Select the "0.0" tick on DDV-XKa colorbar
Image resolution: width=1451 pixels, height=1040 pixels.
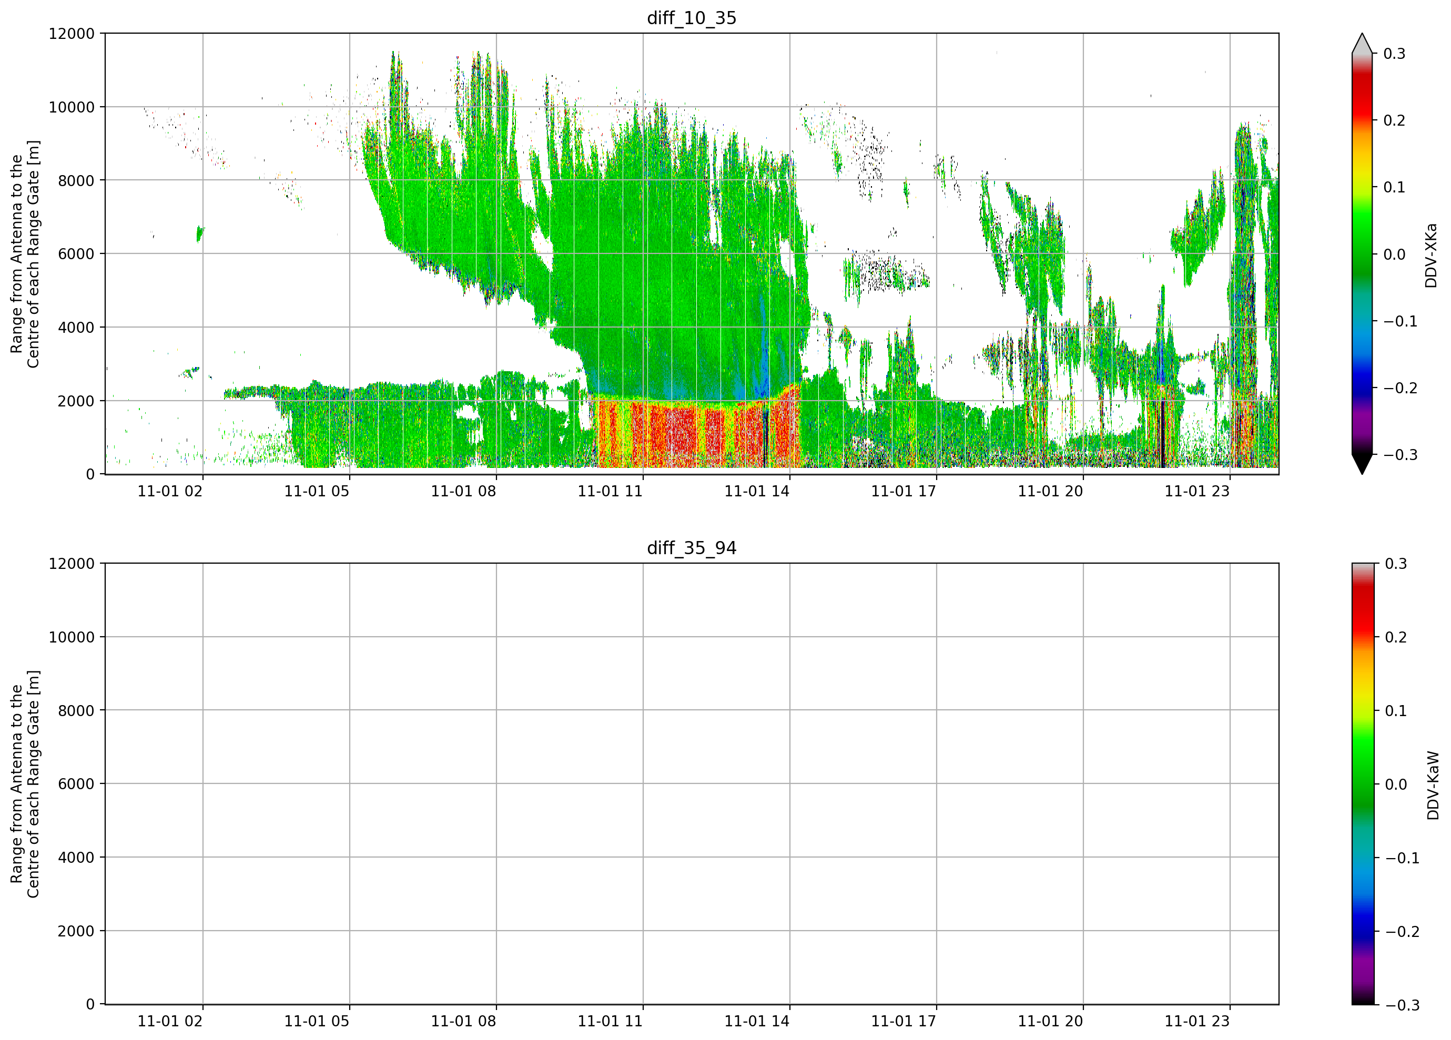(1395, 254)
